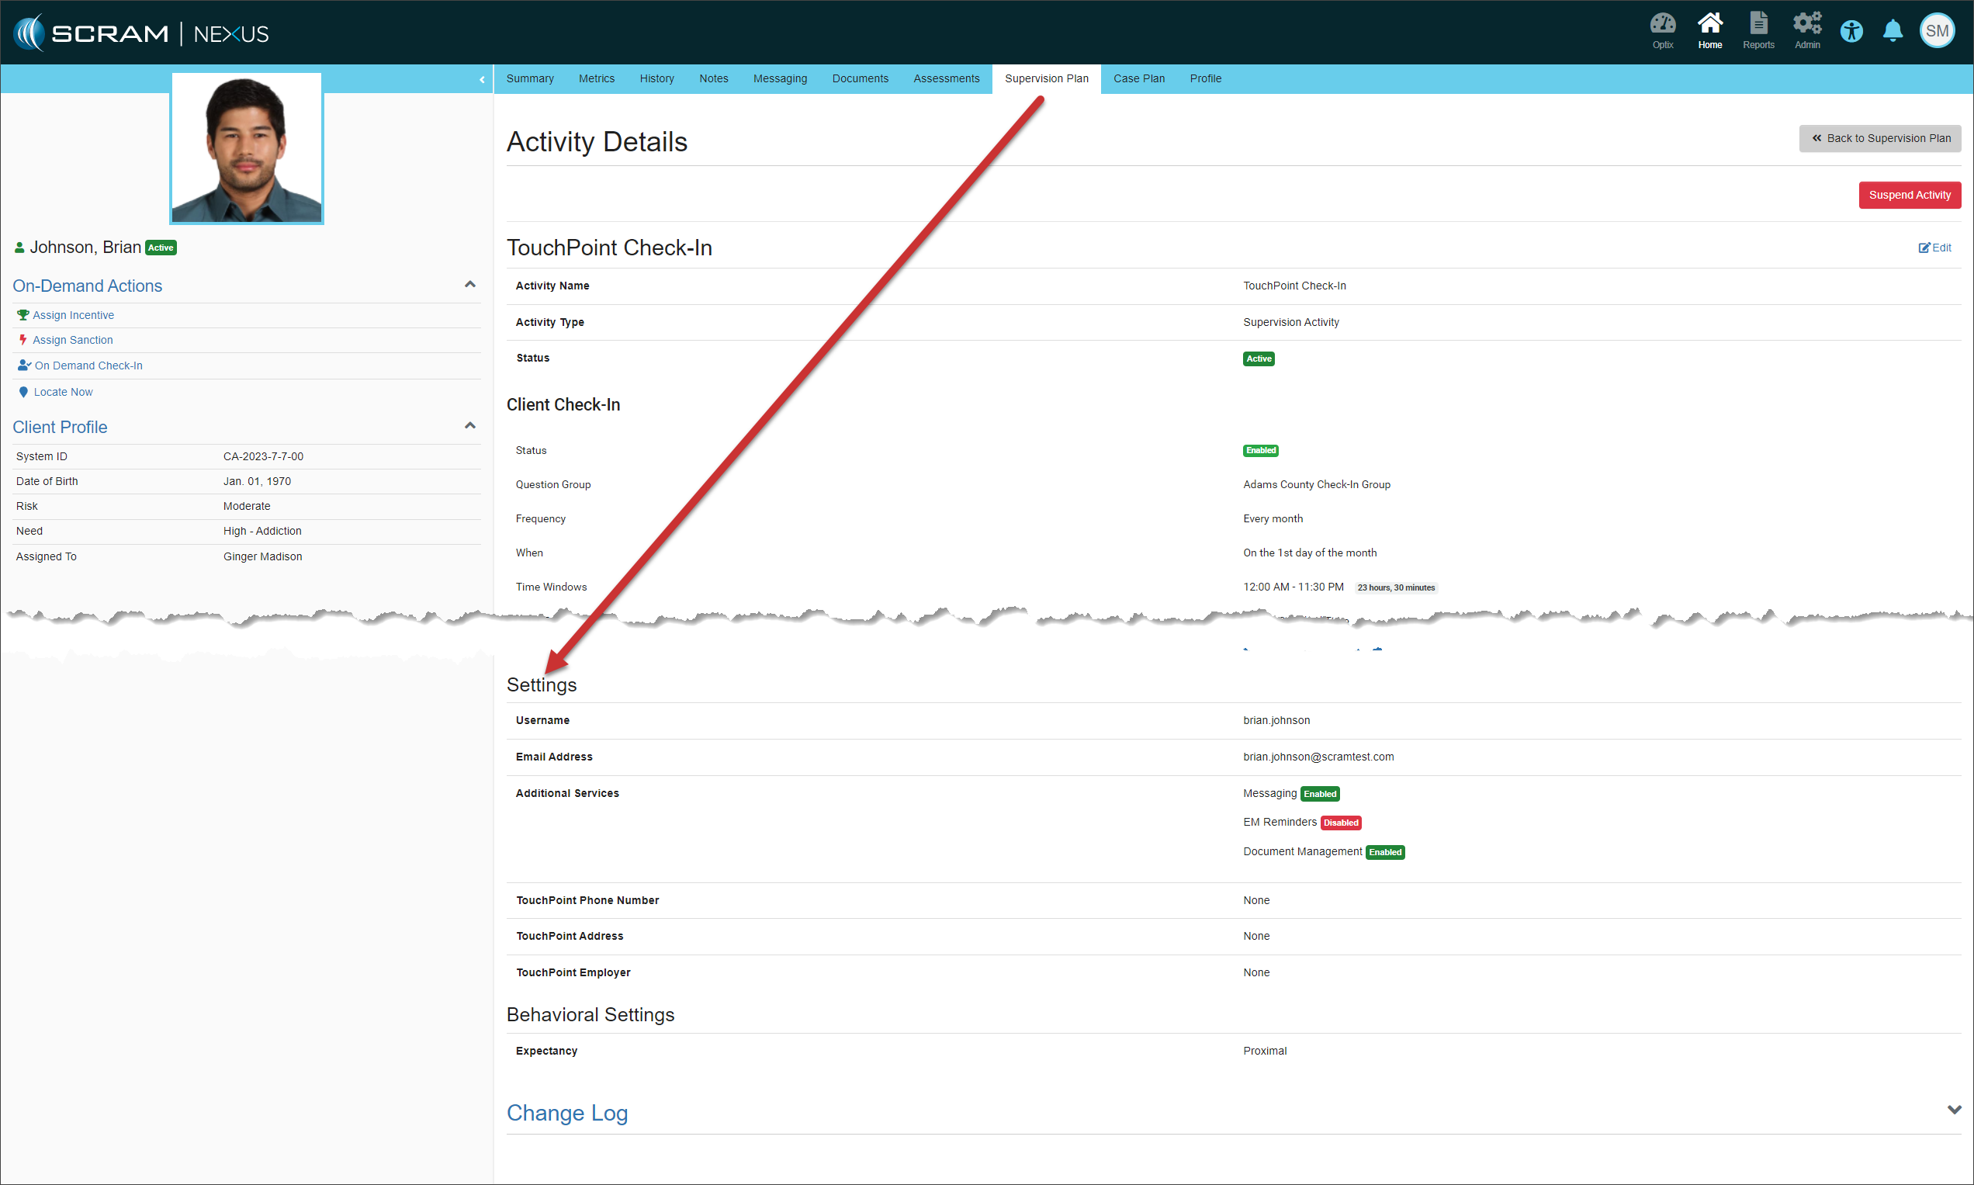Open the Admin gears icon

point(1806,29)
